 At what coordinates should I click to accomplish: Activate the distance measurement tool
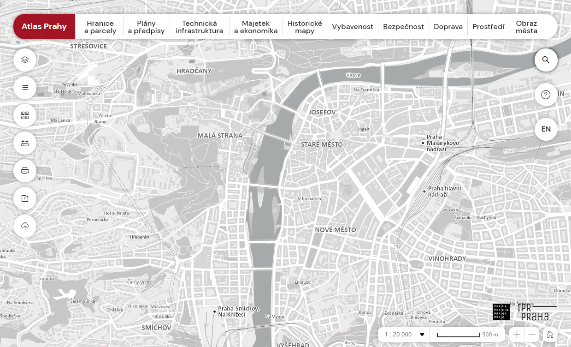click(x=25, y=143)
